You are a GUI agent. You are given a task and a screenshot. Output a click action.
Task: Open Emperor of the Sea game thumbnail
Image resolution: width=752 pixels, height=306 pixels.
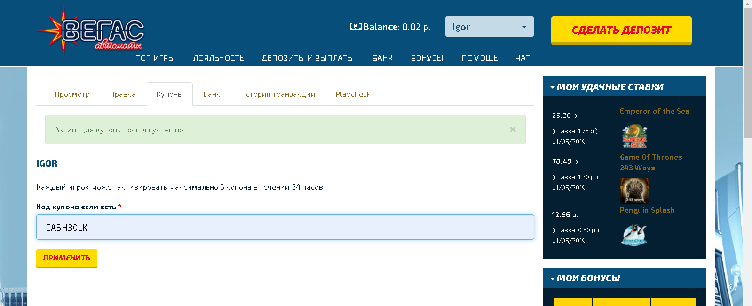(x=634, y=137)
